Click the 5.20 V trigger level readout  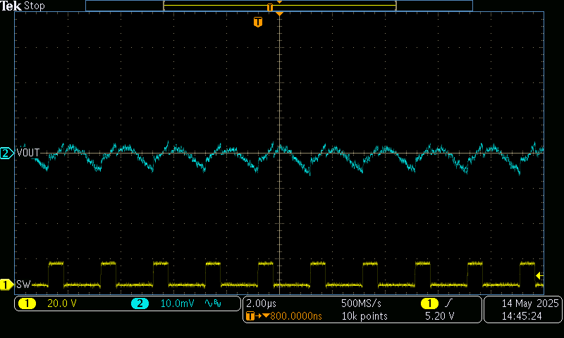pos(441,316)
